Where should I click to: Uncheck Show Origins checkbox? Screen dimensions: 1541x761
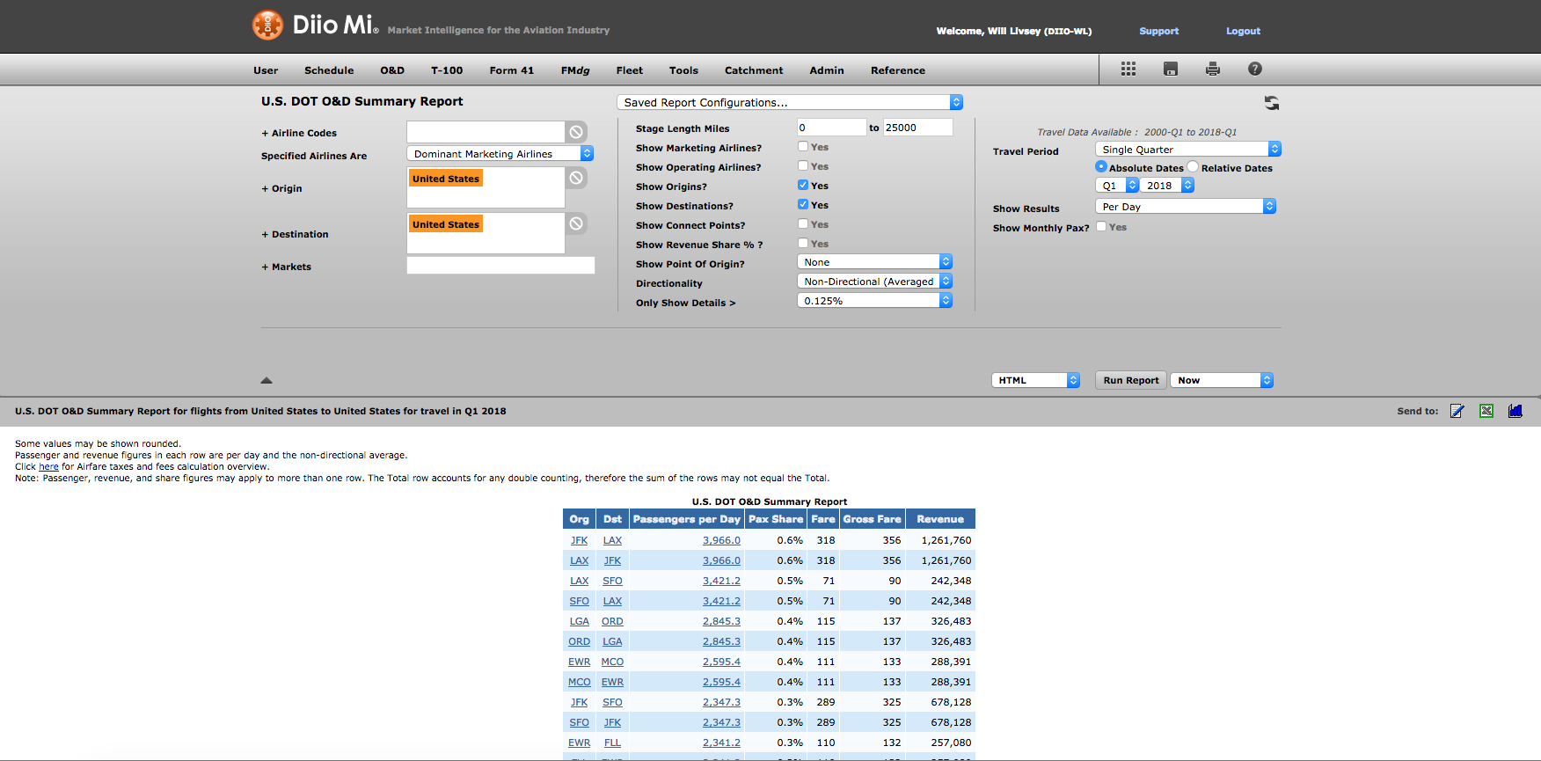(x=803, y=186)
